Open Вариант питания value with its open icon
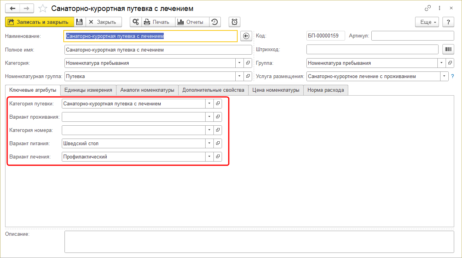The width and height of the screenshot is (462, 258). [218, 143]
